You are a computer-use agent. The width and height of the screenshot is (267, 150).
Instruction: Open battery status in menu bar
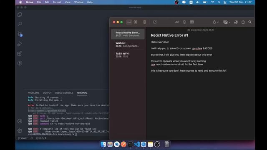tap(205, 2)
